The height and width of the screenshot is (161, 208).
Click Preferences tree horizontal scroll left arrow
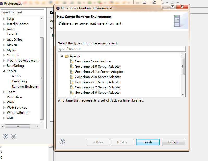click(3, 126)
